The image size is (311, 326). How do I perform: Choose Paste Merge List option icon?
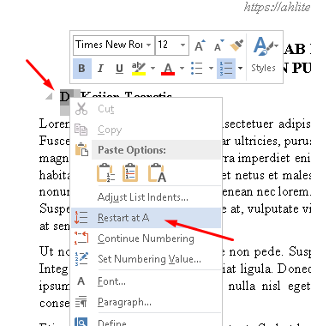pyautogui.click(x=130, y=172)
